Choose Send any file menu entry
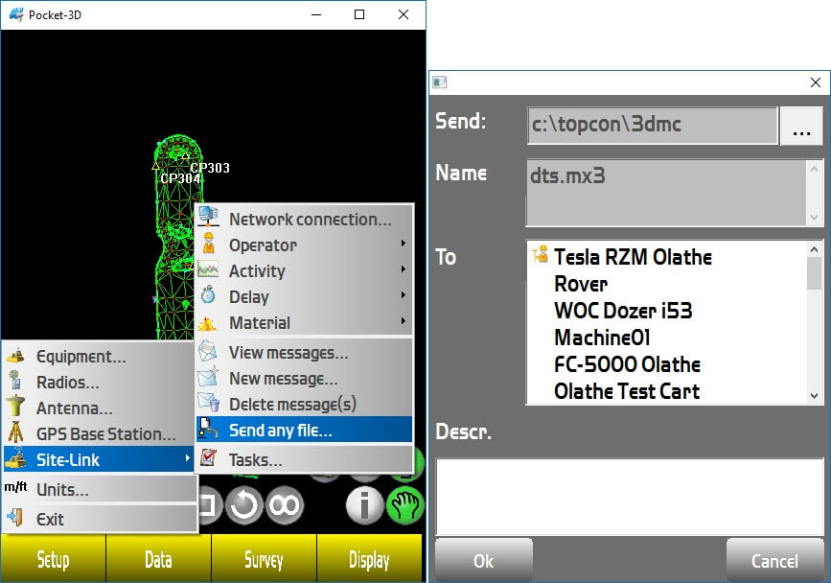The width and height of the screenshot is (831, 583). (x=304, y=430)
